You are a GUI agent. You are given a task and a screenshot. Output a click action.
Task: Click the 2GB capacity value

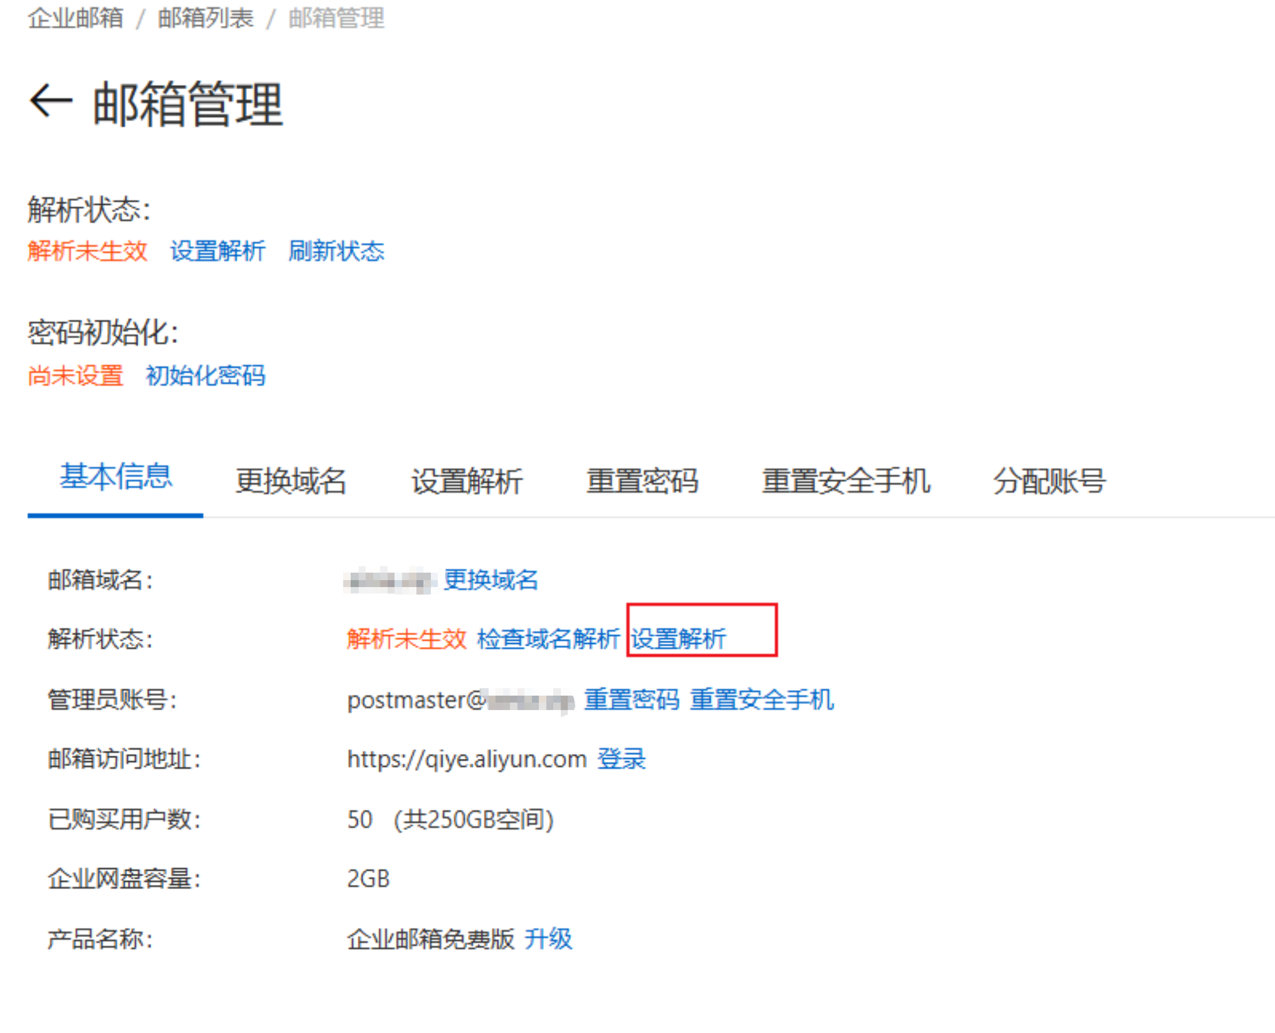point(368,879)
